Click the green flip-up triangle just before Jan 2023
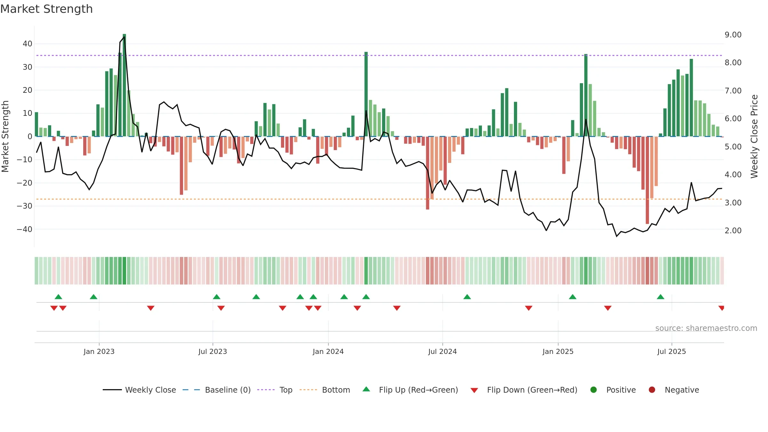The height and width of the screenshot is (432, 768). coord(93,297)
